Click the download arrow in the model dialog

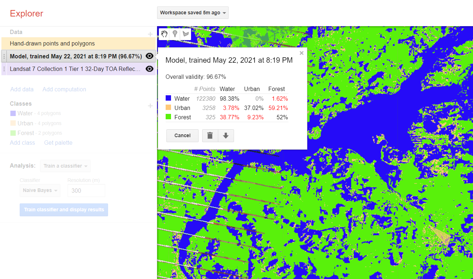pyautogui.click(x=226, y=135)
